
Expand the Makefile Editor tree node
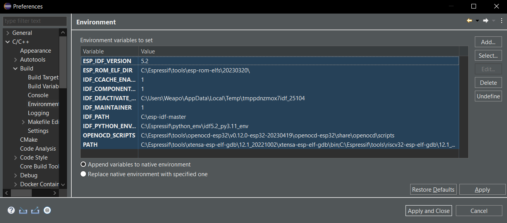(x=23, y=122)
